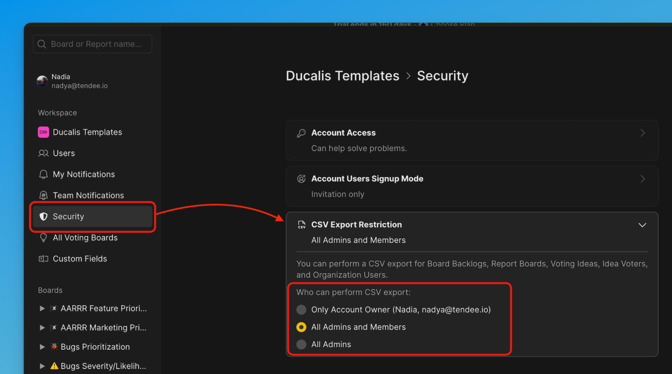Viewport: 672px width, 374px height.
Task: Open Account Users Signup Mode setting
Action: click(367, 179)
